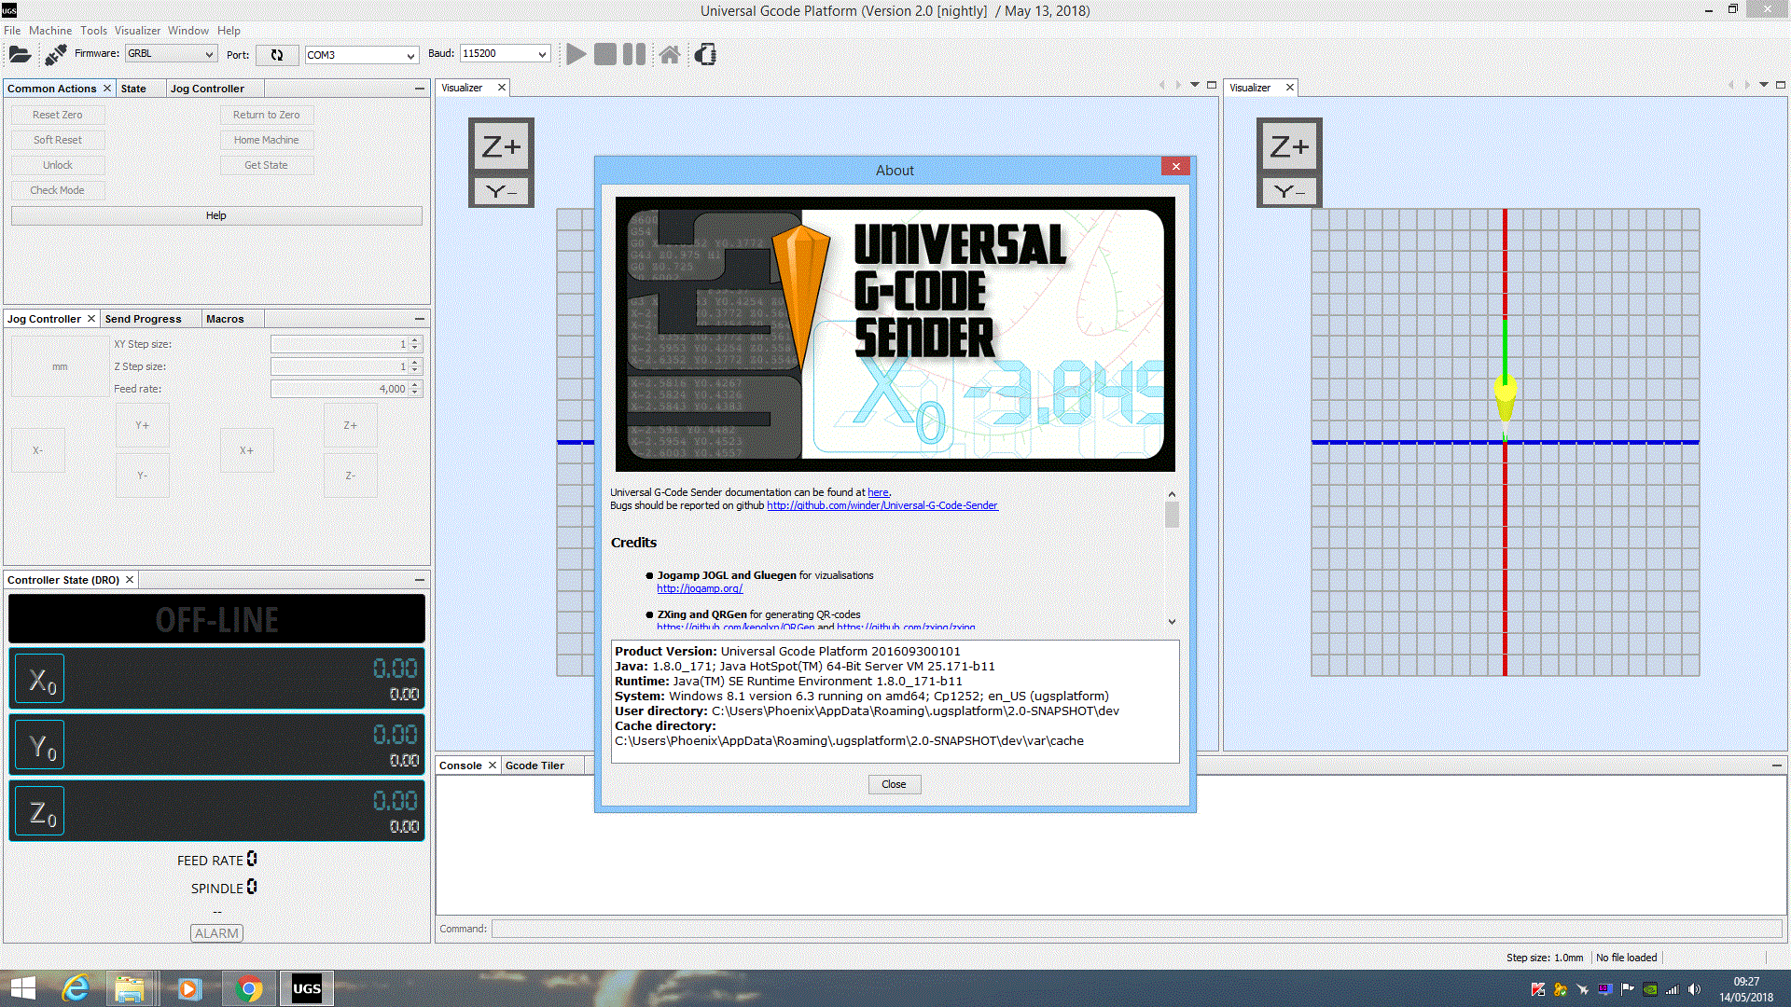Image resolution: width=1791 pixels, height=1007 pixels.
Task: Jog upward with the Z+ visualizer overlay
Action: pyautogui.click(x=501, y=145)
